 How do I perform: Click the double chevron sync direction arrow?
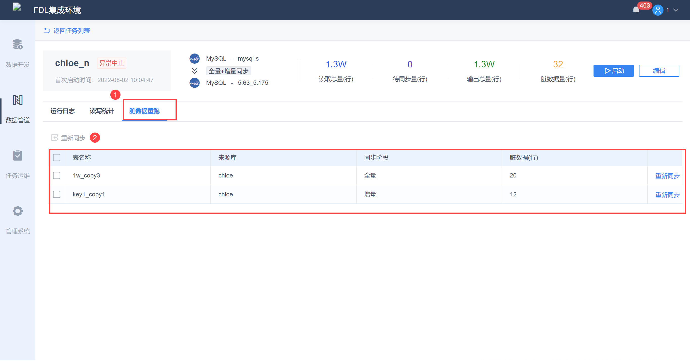click(x=194, y=71)
